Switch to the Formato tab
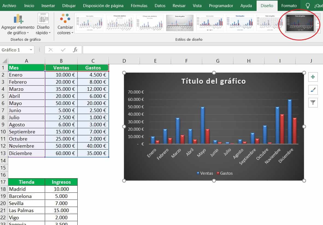This screenshot has height=225, width=323. 289,5
